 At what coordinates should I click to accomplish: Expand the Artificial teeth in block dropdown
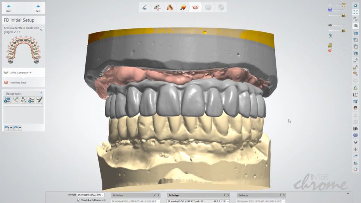[41, 29]
